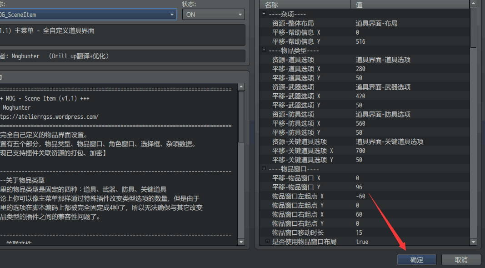Click the 取消 button
Image resolution: width=485 pixels, height=268 pixels.
[x=461, y=260]
